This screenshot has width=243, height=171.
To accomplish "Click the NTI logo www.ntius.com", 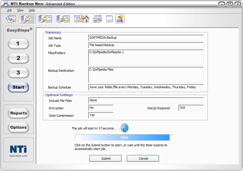I will pyautogui.click(x=19, y=151).
